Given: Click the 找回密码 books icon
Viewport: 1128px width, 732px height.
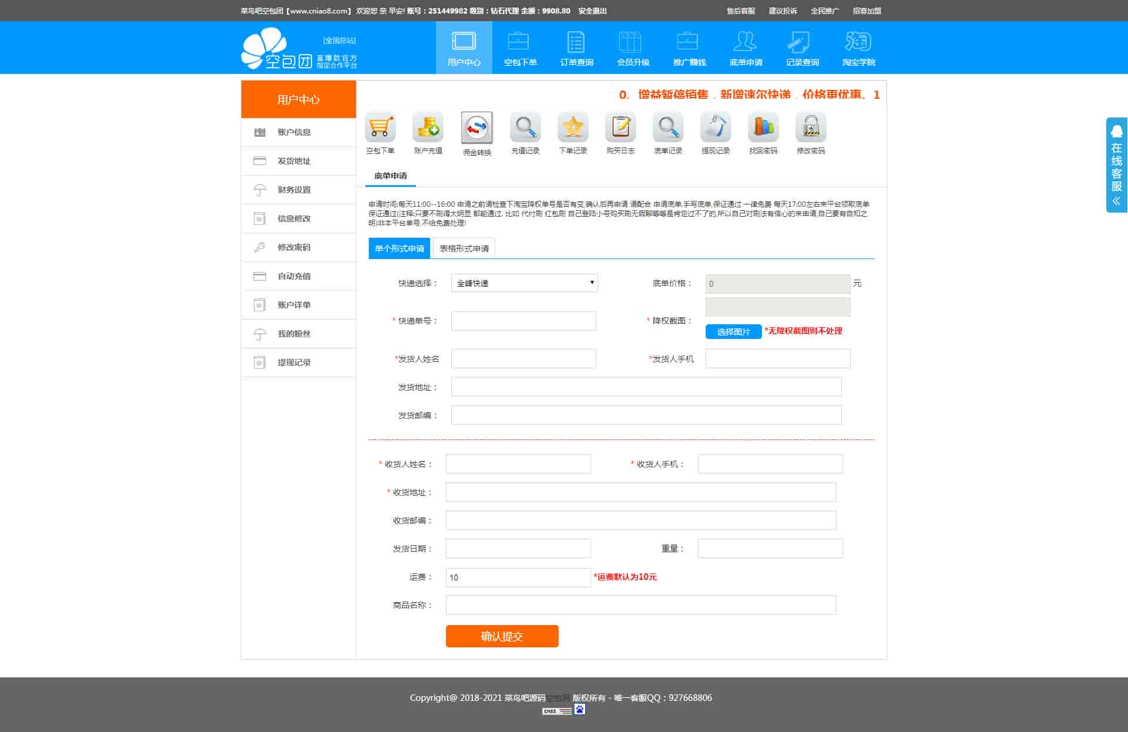Looking at the screenshot, I should point(763,127).
